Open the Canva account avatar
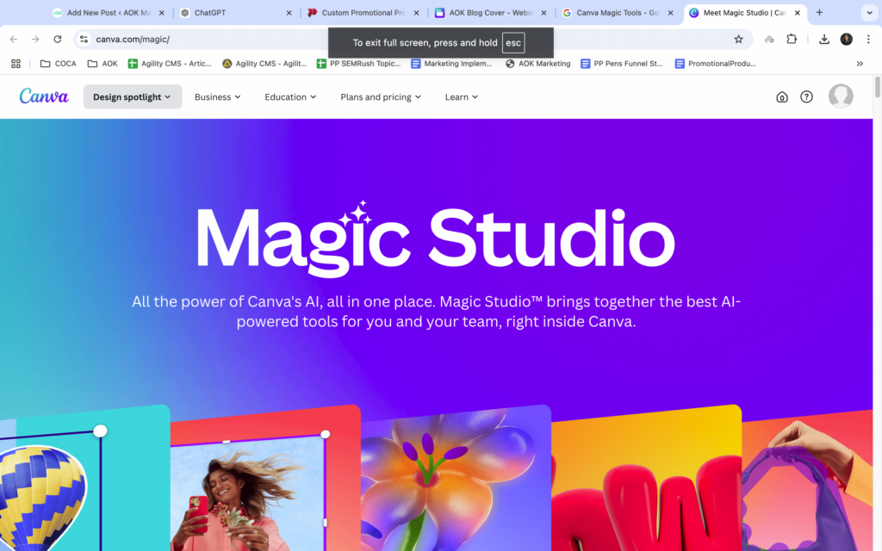Screen dimensions: 882x551 (841, 96)
